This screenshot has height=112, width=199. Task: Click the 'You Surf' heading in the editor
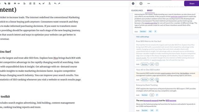pos(5,52)
